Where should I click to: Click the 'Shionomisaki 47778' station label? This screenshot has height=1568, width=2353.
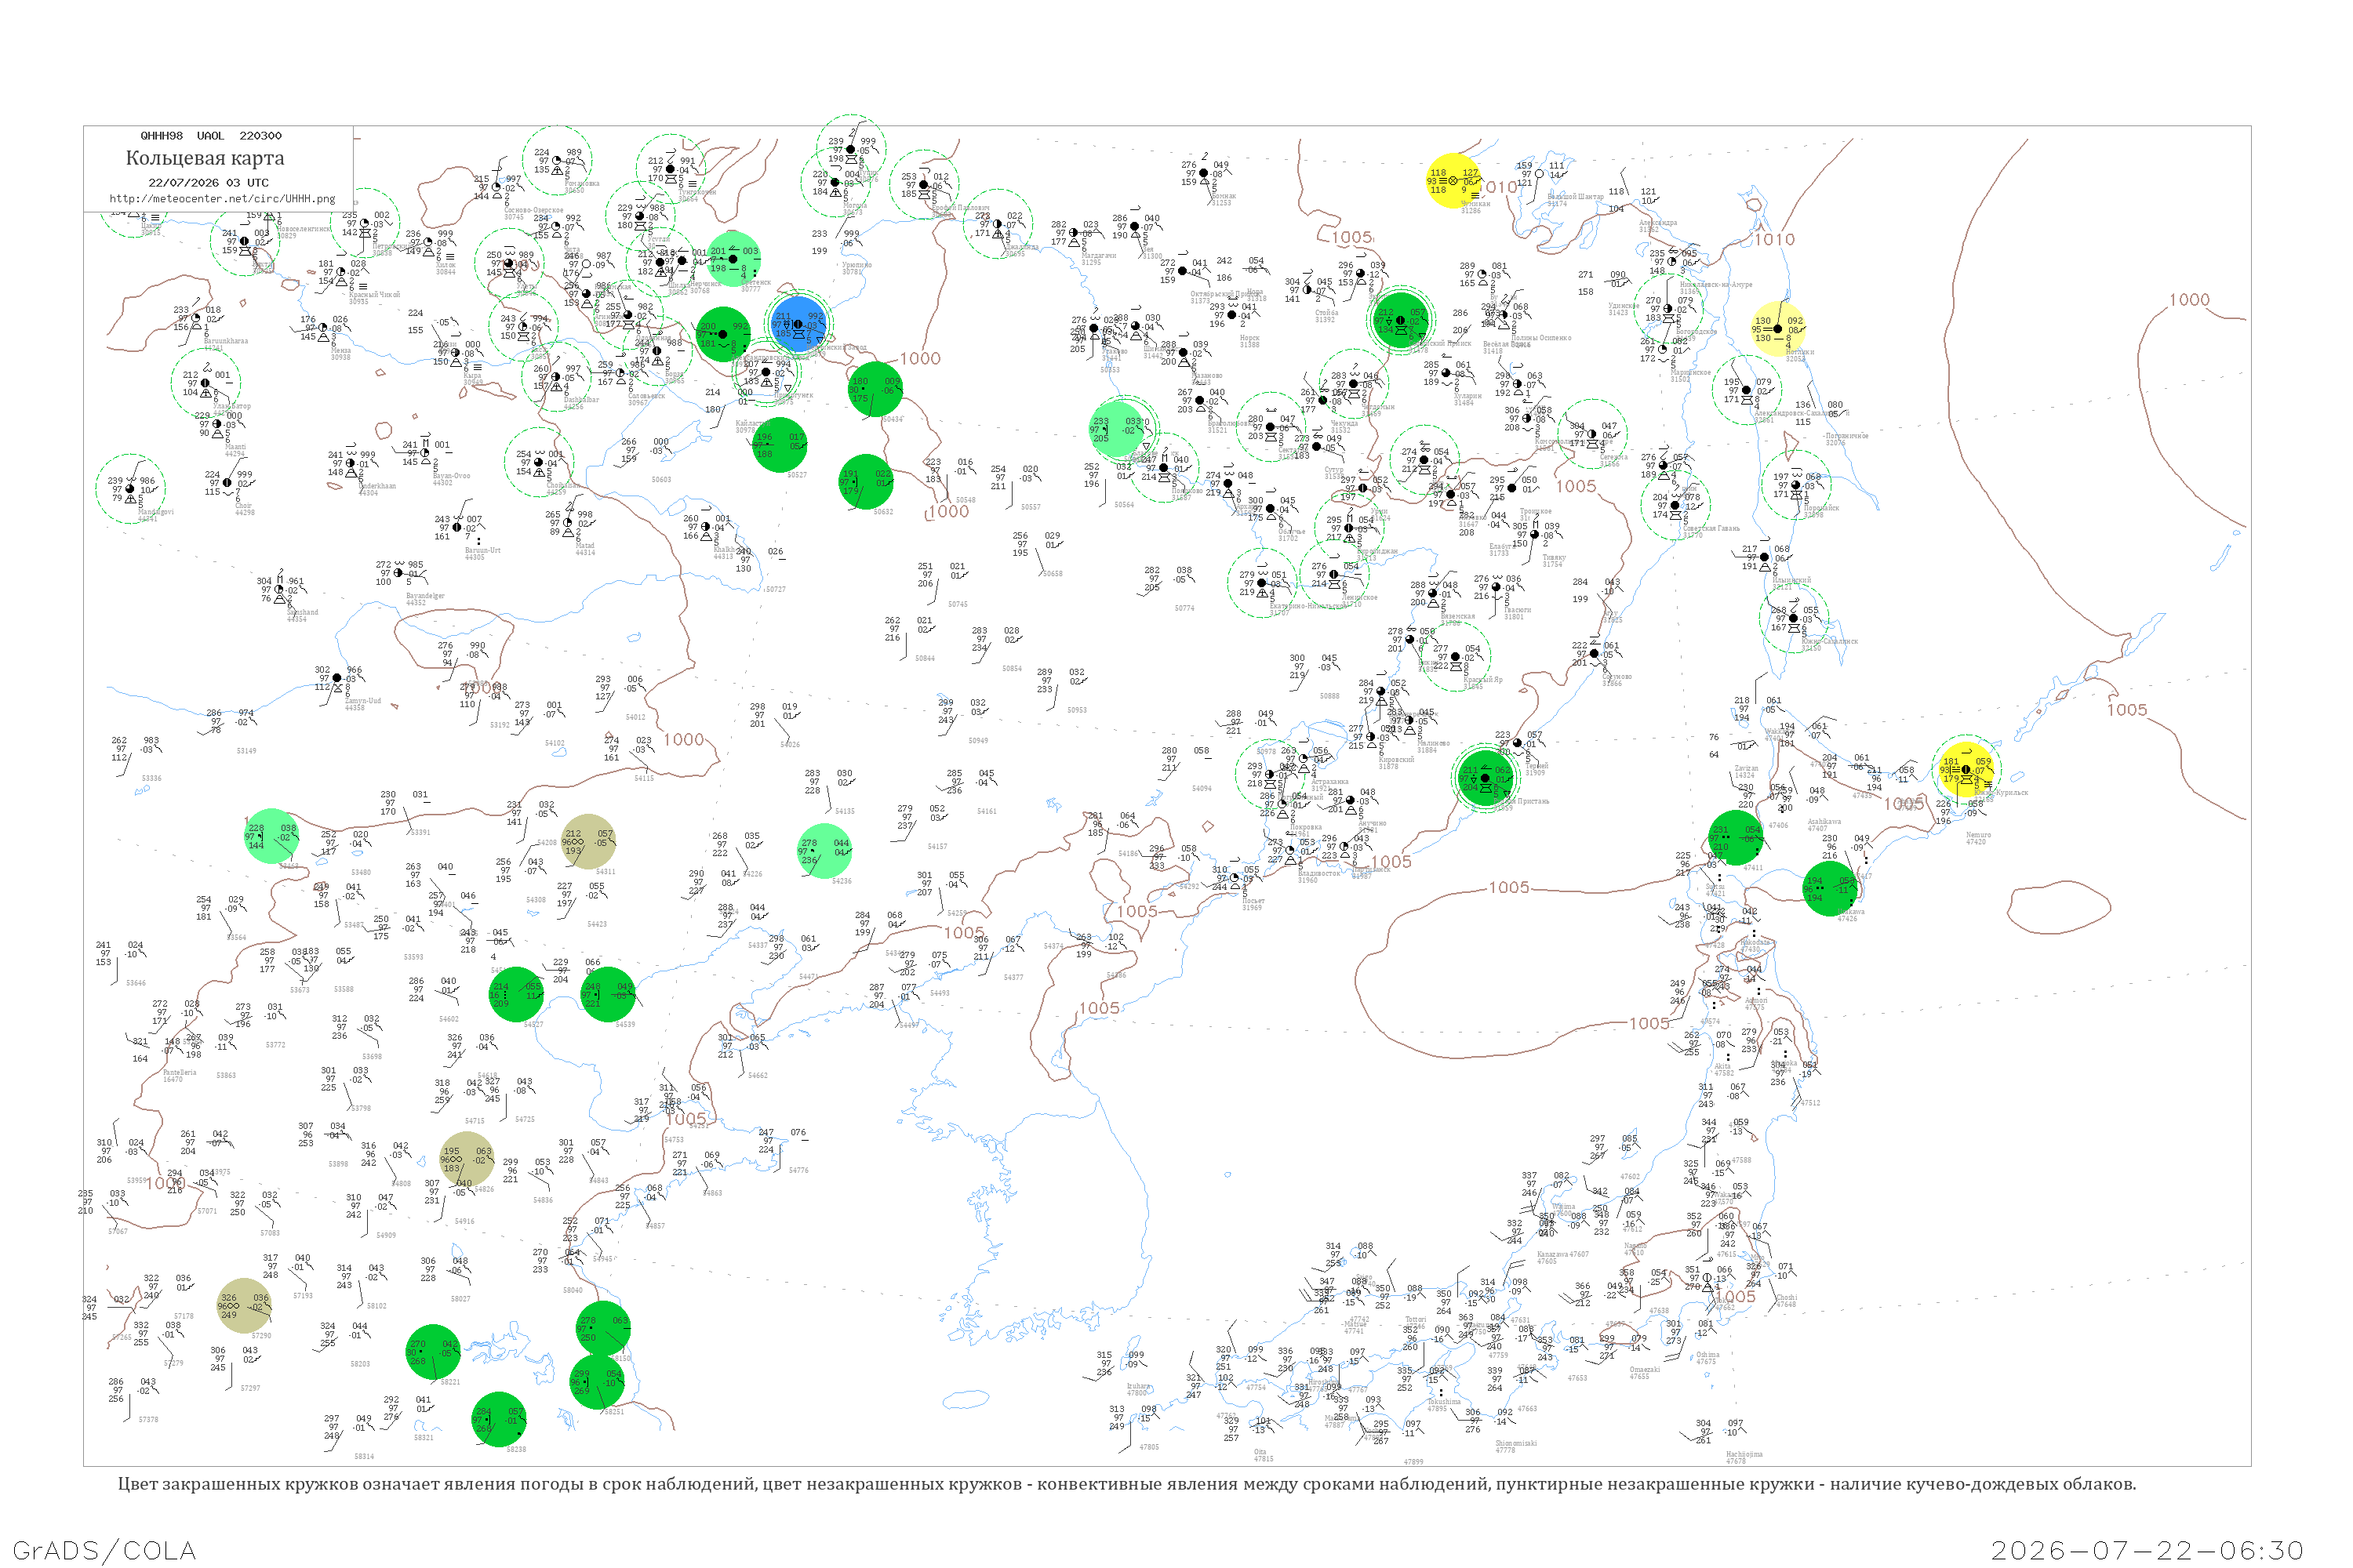1515,1446
